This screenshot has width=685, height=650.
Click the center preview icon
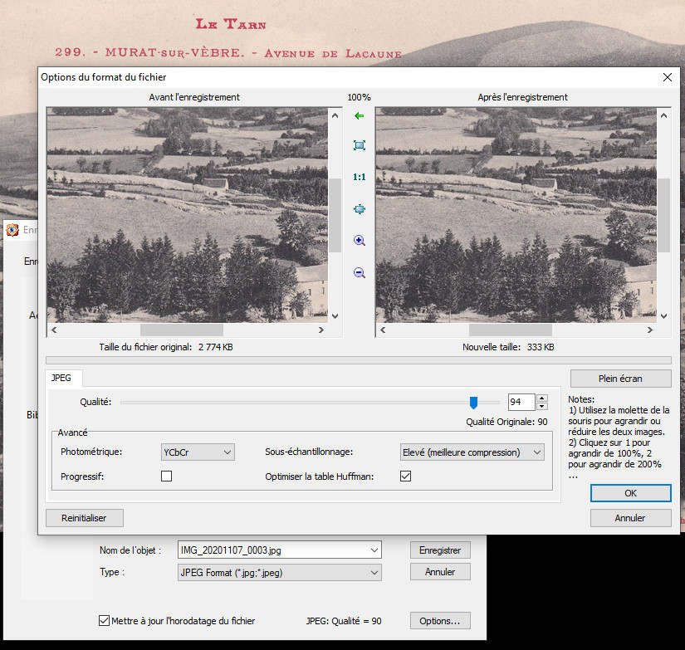click(x=359, y=209)
